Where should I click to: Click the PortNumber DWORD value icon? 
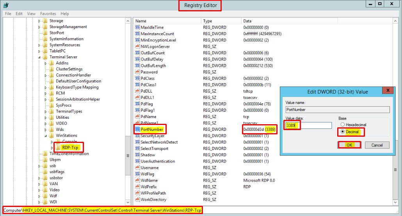(137, 129)
